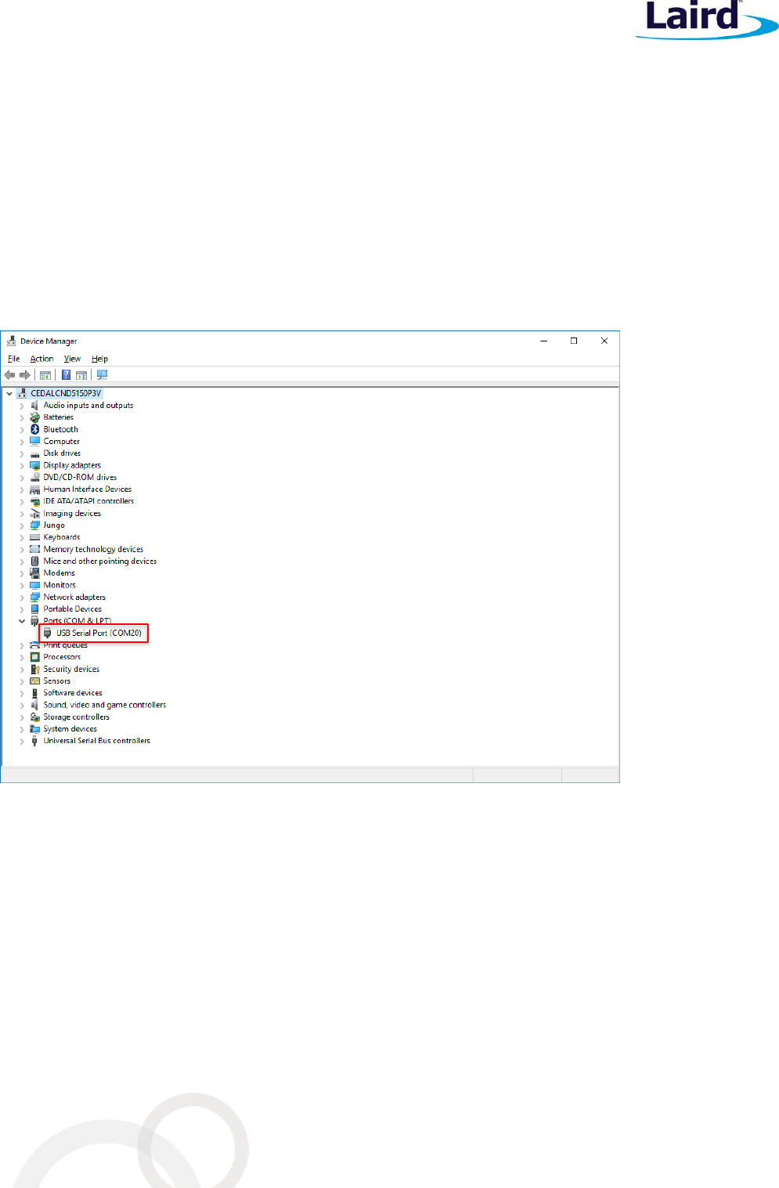Click the Imaging devices camera icon

(34, 514)
